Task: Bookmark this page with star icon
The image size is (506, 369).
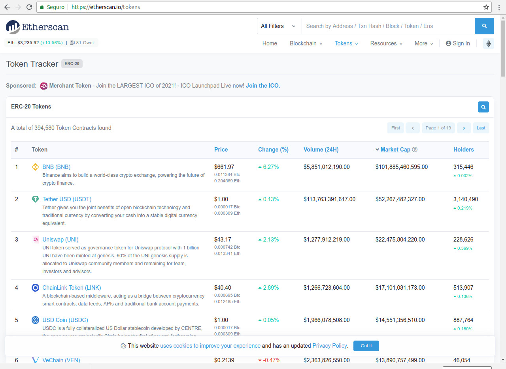Action: point(486,7)
